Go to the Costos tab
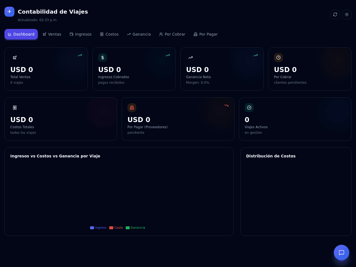The width and height of the screenshot is (356, 267). pyautogui.click(x=109, y=34)
